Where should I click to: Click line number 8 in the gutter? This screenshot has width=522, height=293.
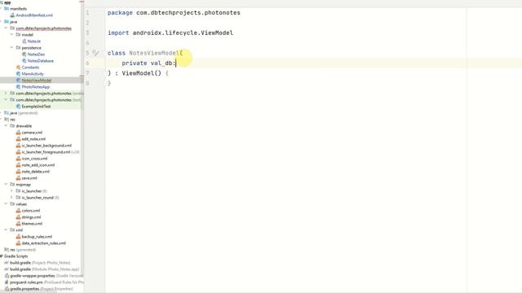point(87,83)
